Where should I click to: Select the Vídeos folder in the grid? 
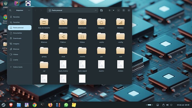(82, 38)
